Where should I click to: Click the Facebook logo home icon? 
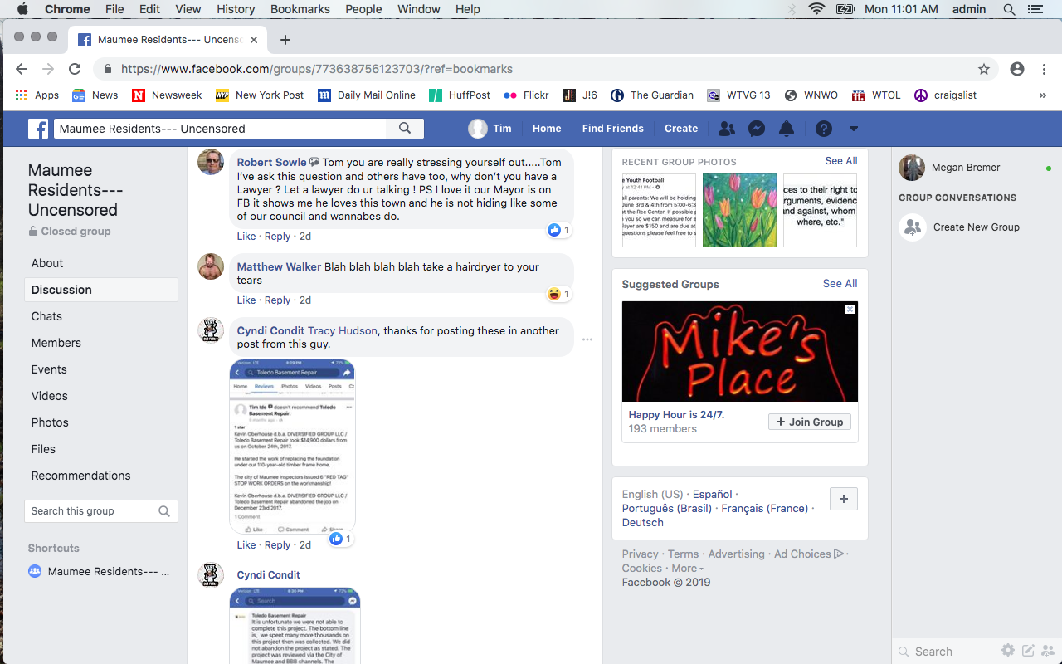tap(38, 129)
